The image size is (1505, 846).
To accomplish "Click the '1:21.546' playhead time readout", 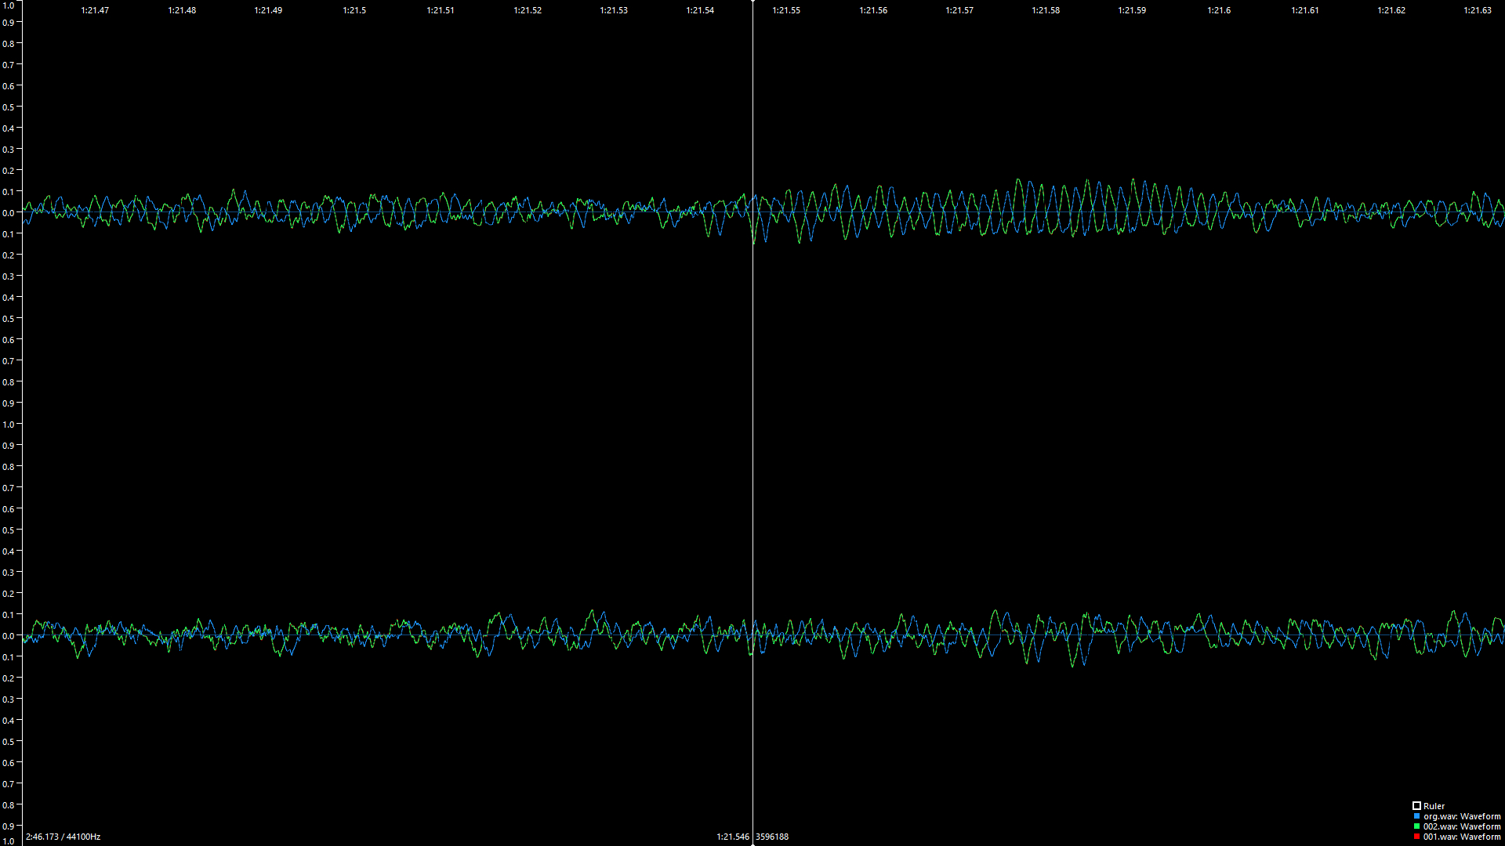I will tap(733, 837).
